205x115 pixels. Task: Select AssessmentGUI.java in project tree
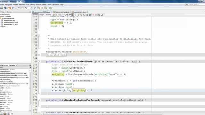point(11,25)
